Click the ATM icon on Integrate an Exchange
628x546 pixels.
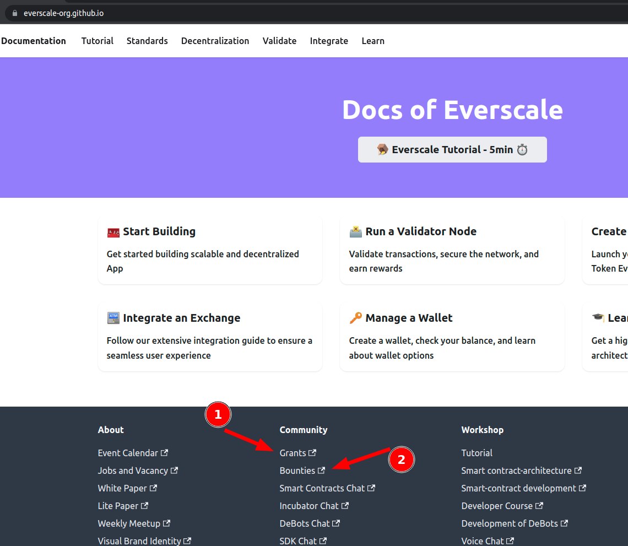point(113,318)
